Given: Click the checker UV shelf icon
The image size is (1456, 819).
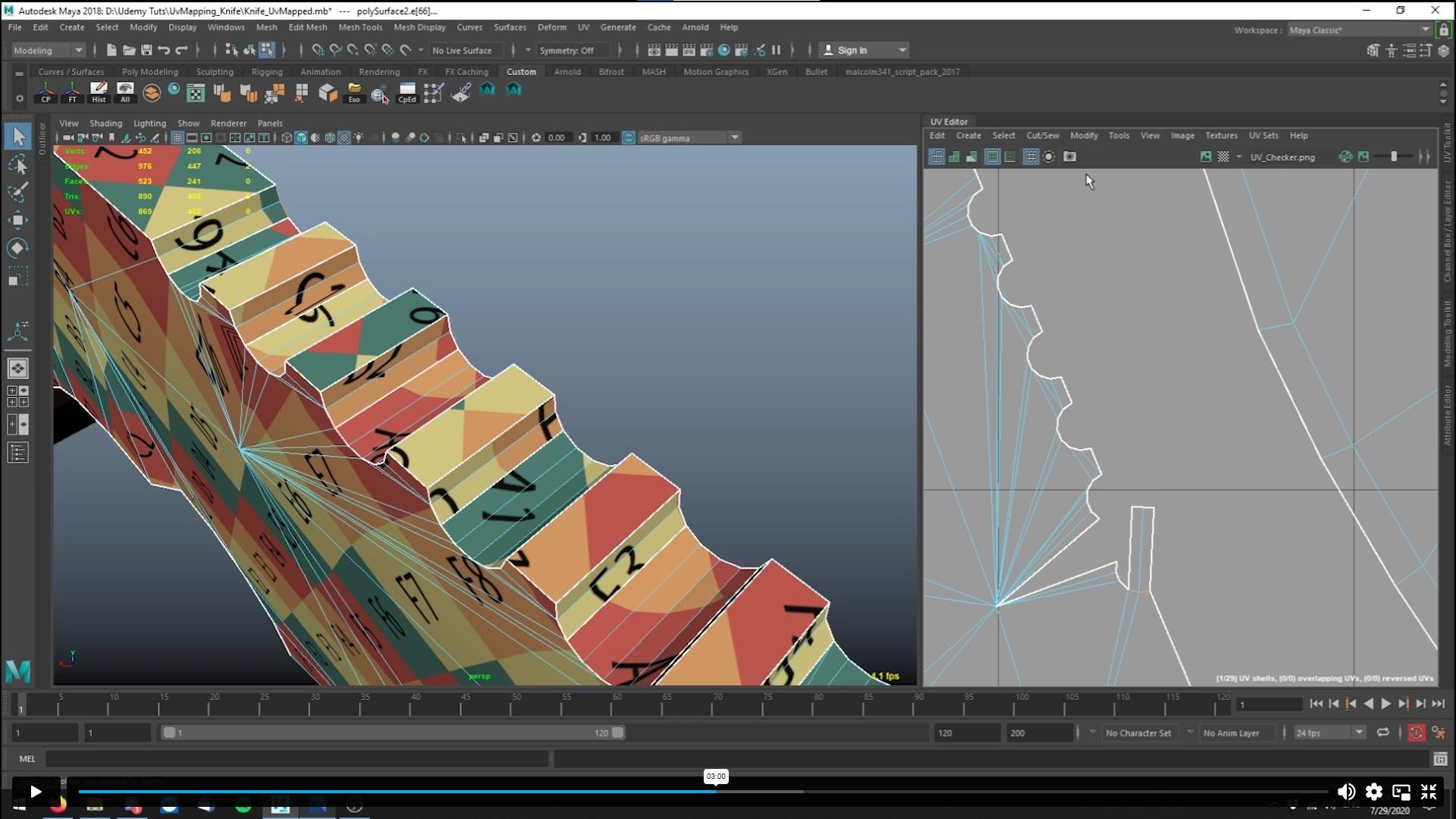Looking at the screenshot, I should point(196,93).
